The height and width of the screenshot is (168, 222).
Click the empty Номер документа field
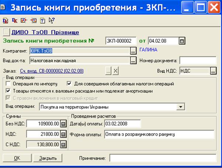198,60
